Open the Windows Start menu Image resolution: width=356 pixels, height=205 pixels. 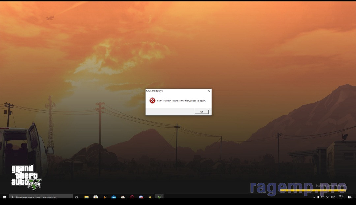(x=4, y=197)
